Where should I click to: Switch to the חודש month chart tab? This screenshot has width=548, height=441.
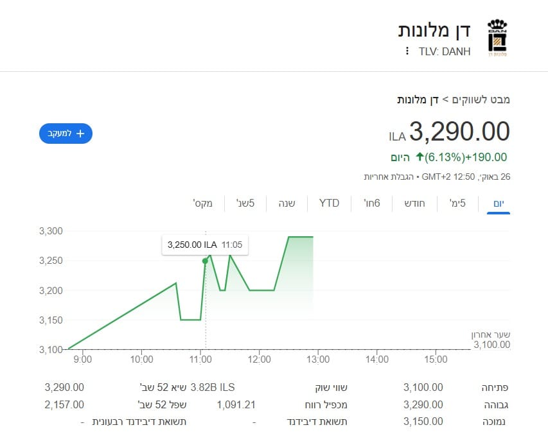click(414, 203)
